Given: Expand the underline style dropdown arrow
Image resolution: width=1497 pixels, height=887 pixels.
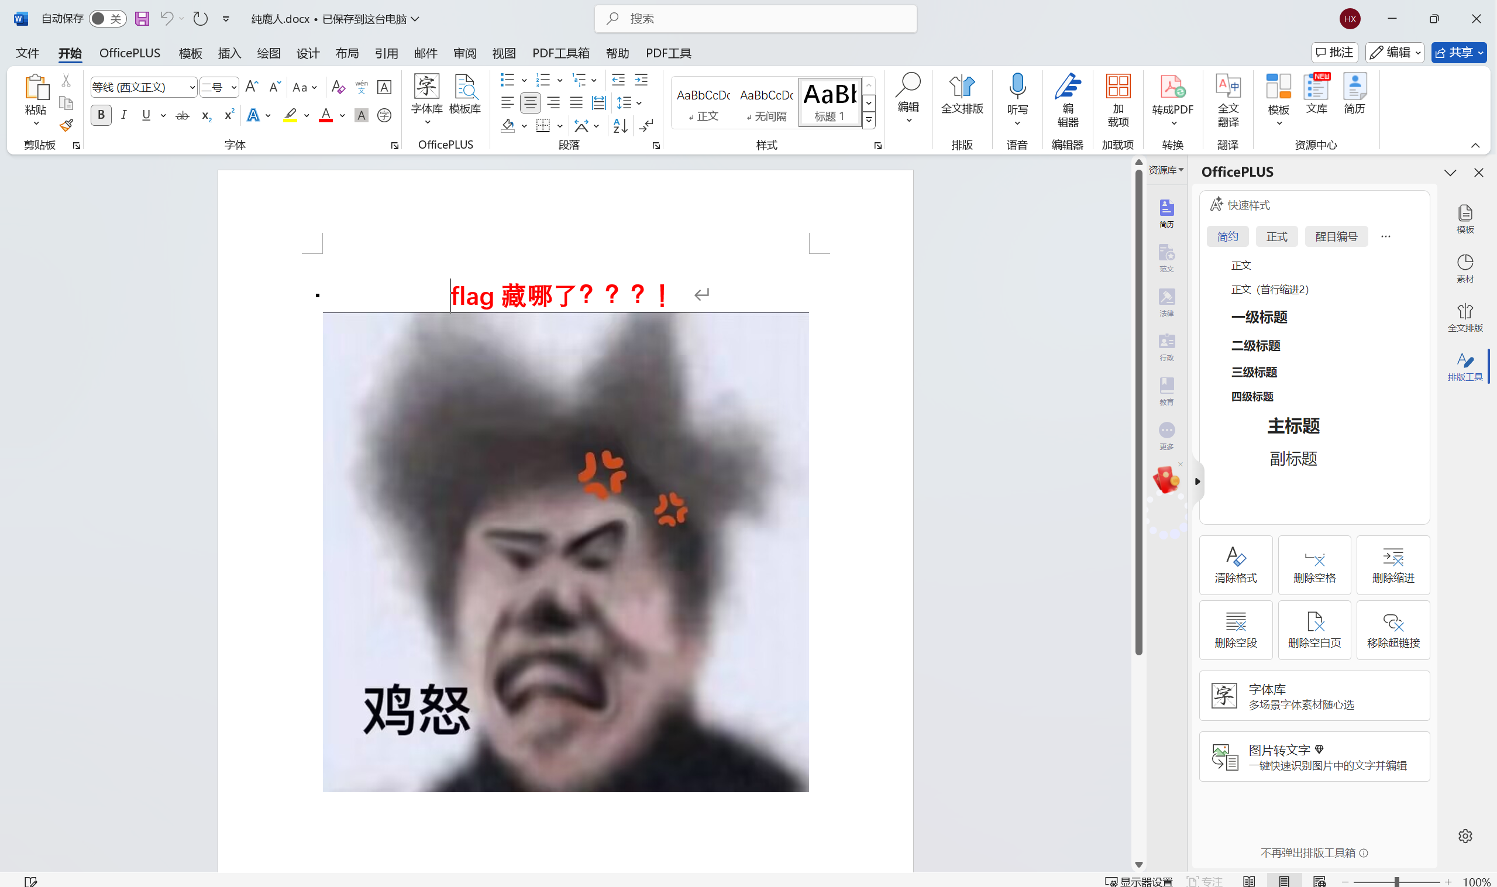Looking at the screenshot, I should [163, 115].
